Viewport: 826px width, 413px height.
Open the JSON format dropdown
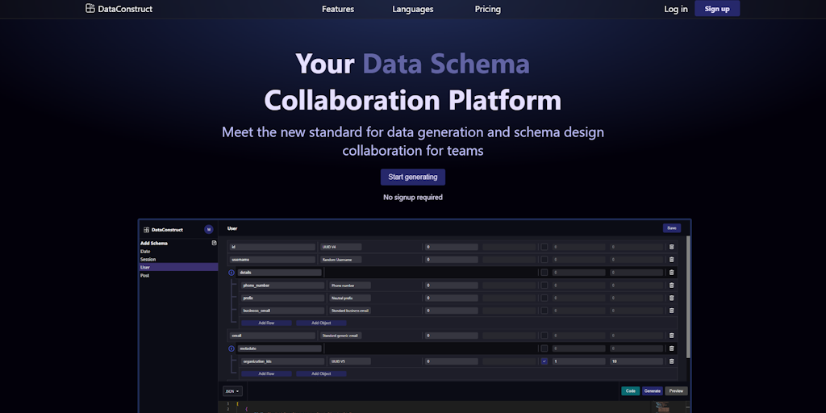pyautogui.click(x=232, y=391)
